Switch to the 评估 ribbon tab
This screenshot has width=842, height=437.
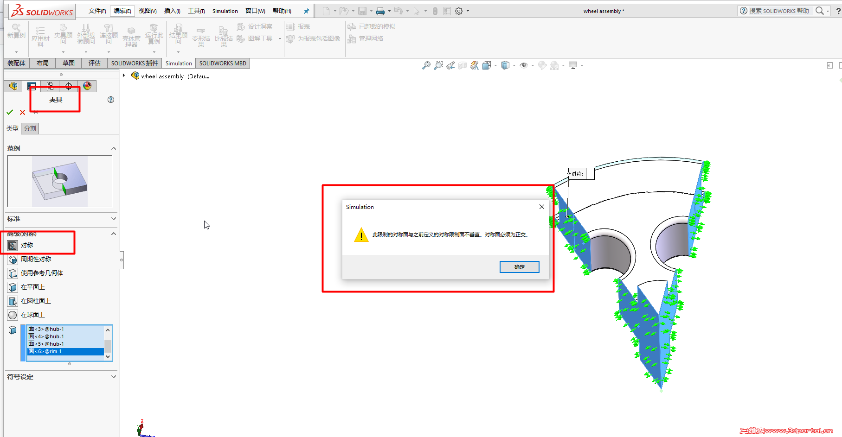click(95, 63)
